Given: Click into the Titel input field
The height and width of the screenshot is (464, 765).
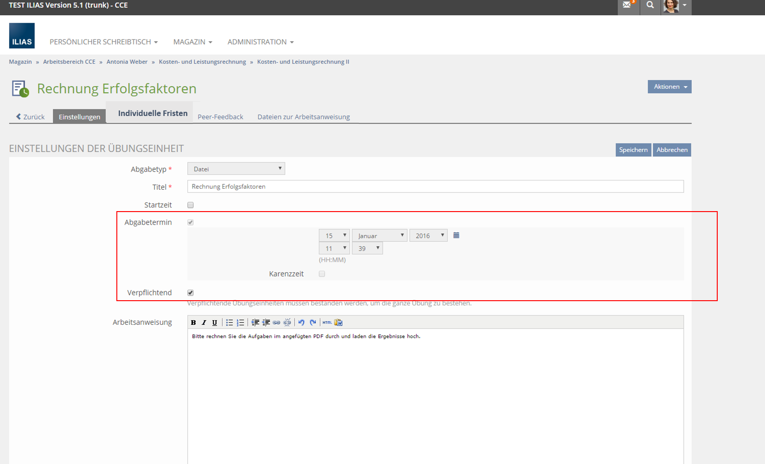Looking at the screenshot, I should (x=435, y=187).
